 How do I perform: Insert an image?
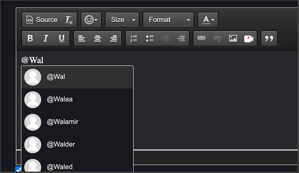coord(233,38)
